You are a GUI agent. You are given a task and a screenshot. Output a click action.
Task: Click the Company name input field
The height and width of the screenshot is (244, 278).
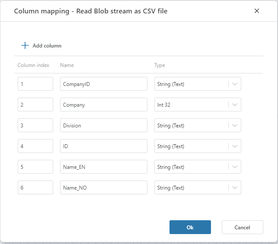(103, 105)
